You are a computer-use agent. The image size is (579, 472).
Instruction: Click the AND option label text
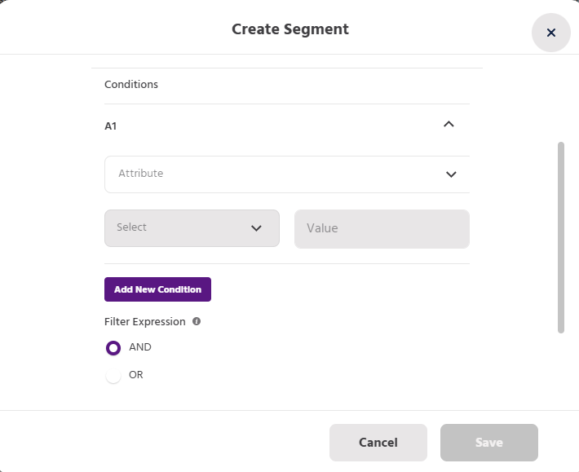coord(140,347)
